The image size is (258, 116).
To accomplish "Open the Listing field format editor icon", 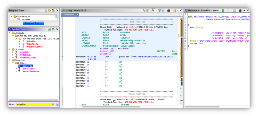I will coord(159,11).
